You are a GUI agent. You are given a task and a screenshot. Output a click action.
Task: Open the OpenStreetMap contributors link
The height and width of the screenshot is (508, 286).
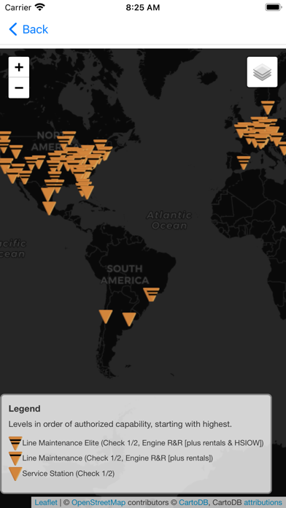coord(98,502)
